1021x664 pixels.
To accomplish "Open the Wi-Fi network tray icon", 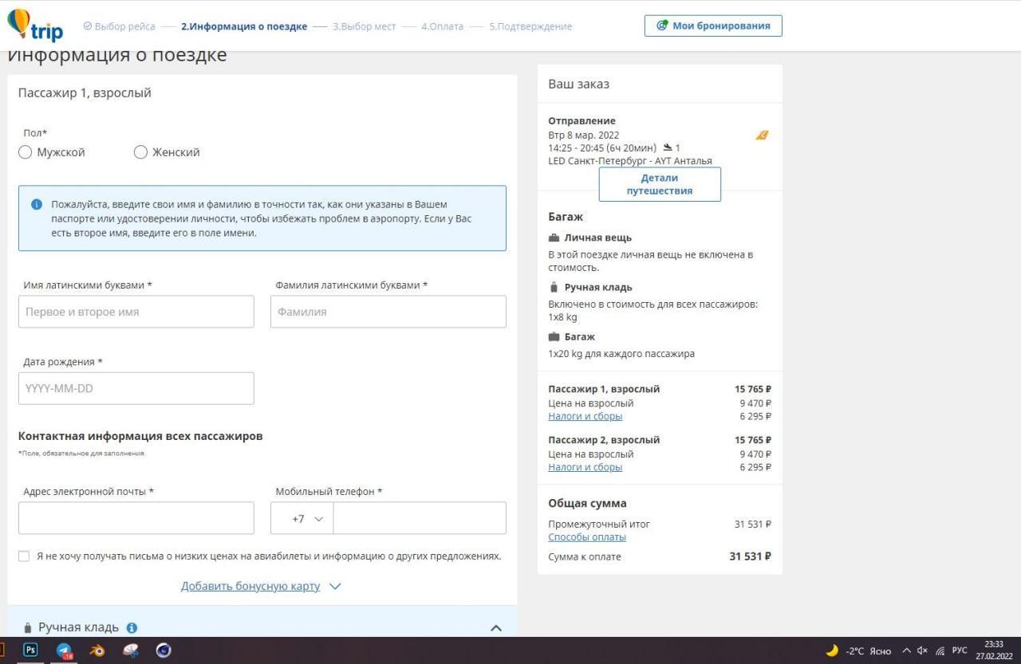I will point(940,650).
